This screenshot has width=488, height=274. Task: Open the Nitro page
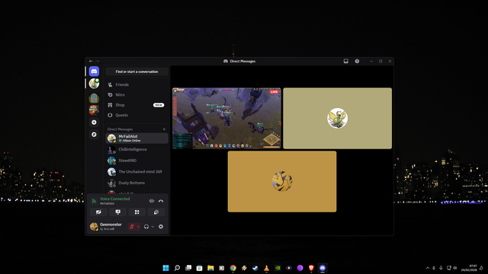click(x=136, y=94)
